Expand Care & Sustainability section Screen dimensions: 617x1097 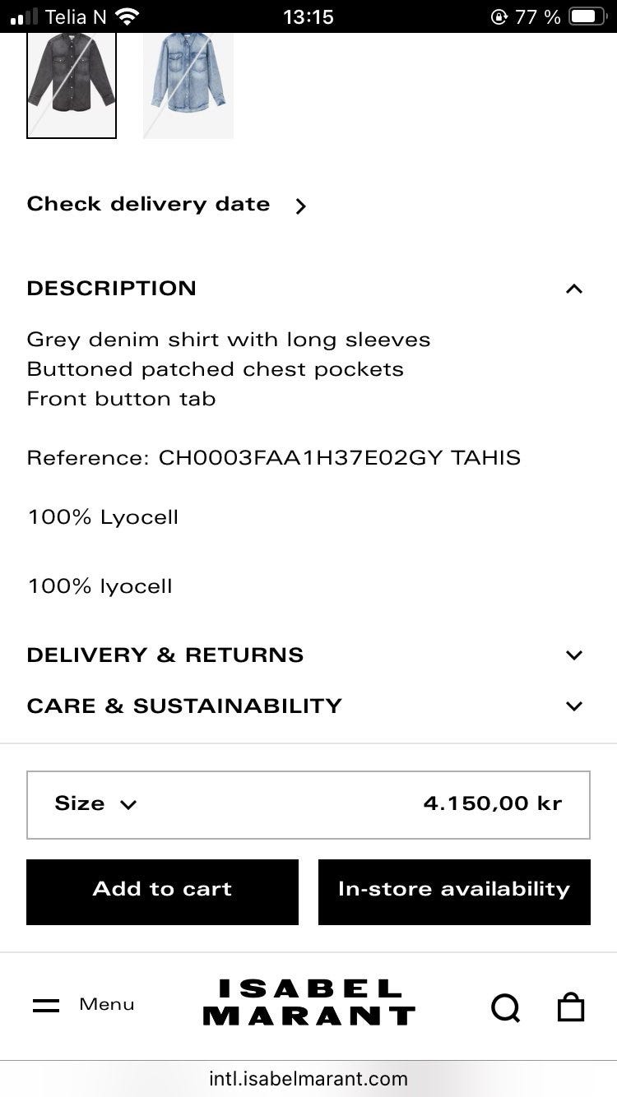pos(573,706)
